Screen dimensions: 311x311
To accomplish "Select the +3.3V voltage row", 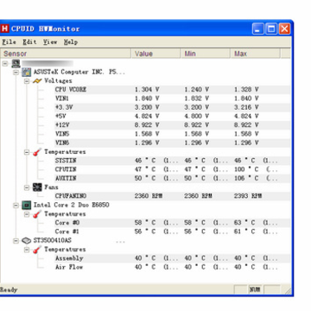I will 172,107.
